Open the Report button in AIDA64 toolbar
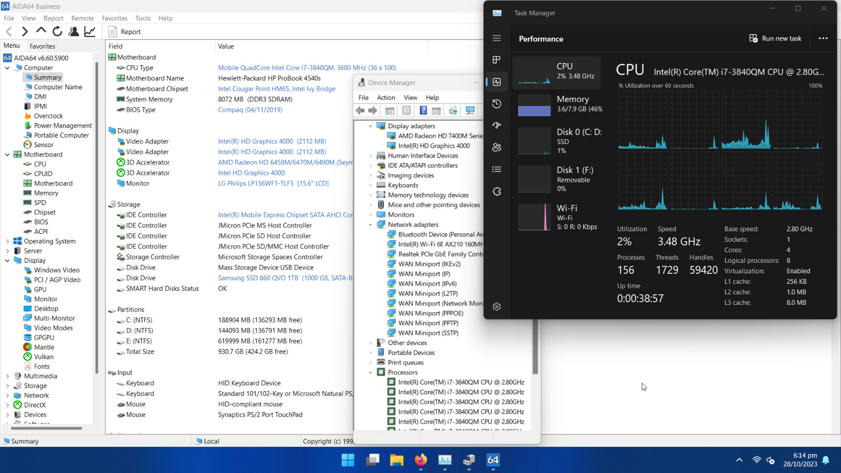 click(125, 32)
